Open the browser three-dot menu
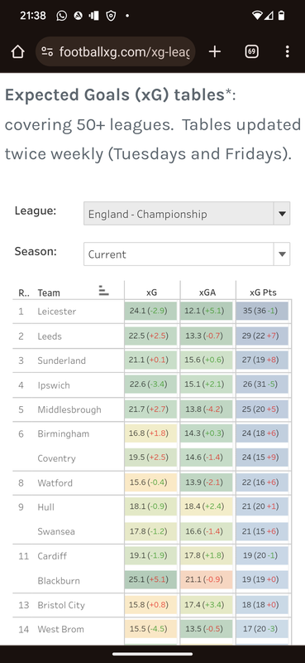Viewport: 305px width, 663px height. (x=288, y=51)
